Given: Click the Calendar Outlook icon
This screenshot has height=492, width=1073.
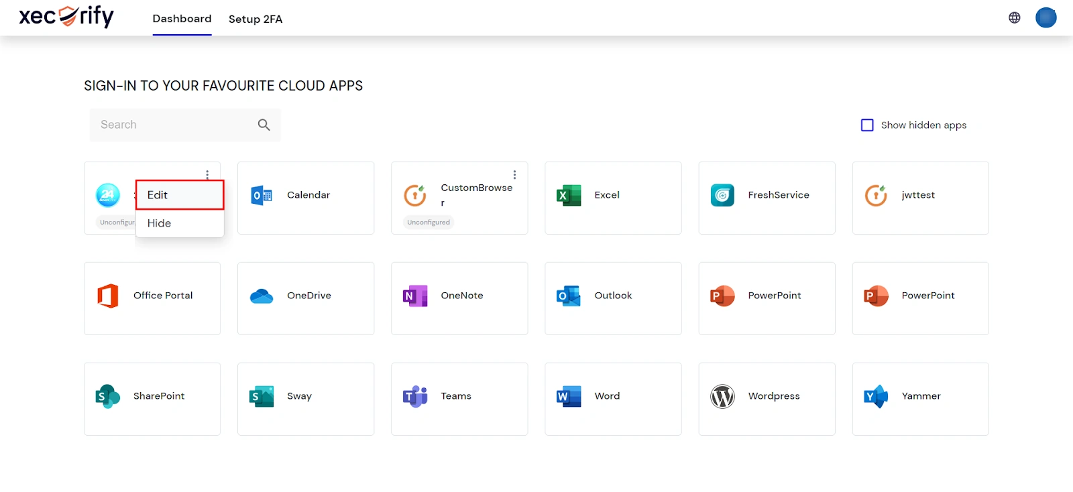Looking at the screenshot, I should pyautogui.click(x=261, y=195).
